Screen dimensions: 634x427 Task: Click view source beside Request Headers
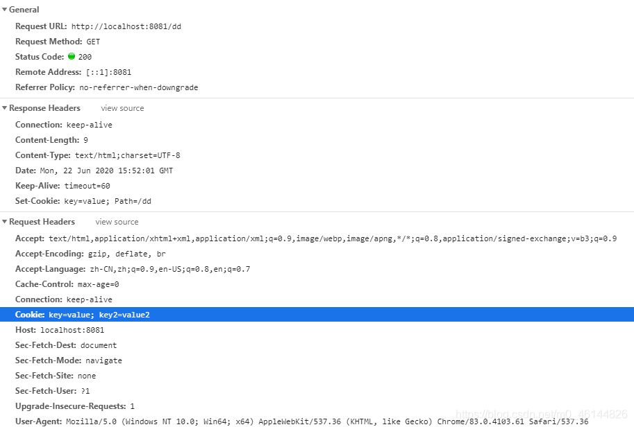pyautogui.click(x=117, y=222)
